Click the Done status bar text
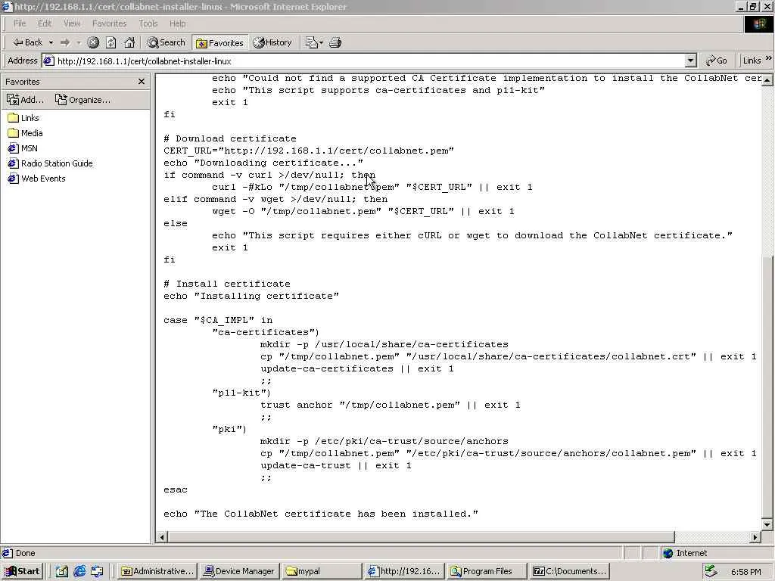Screen dimensions: 775x581 tap(25, 553)
